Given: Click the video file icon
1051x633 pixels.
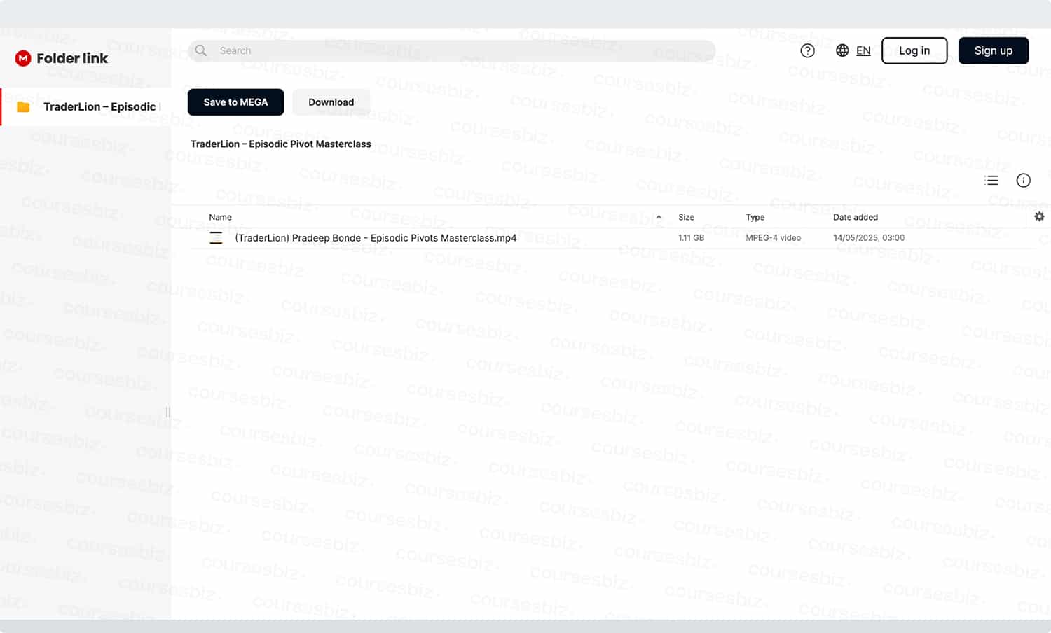Looking at the screenshot, I should 217,238.
